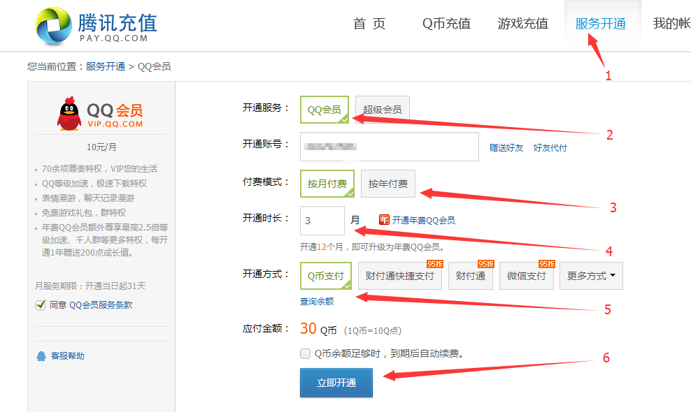Click the 查询余额 link

tap(317, 302)
